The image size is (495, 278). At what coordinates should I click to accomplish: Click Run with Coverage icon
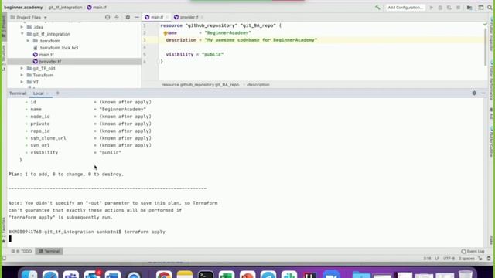coord(449,8)
